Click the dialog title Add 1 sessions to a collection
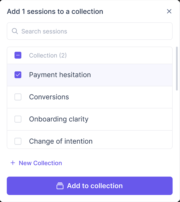This screenshot has height=202, width=180. (55, 11)
